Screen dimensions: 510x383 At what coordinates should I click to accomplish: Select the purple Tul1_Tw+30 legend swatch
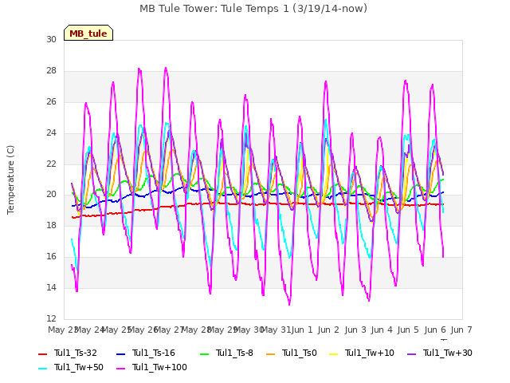pos(412,353)
